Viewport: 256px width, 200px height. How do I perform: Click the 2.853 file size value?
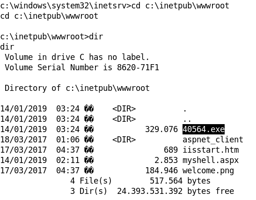[166, 160]
